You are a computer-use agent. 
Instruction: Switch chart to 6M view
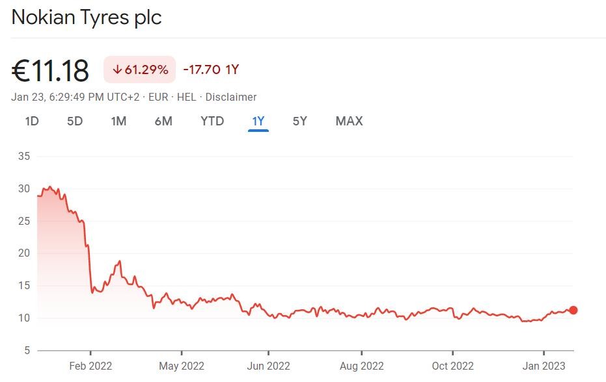tap(163, 121)
